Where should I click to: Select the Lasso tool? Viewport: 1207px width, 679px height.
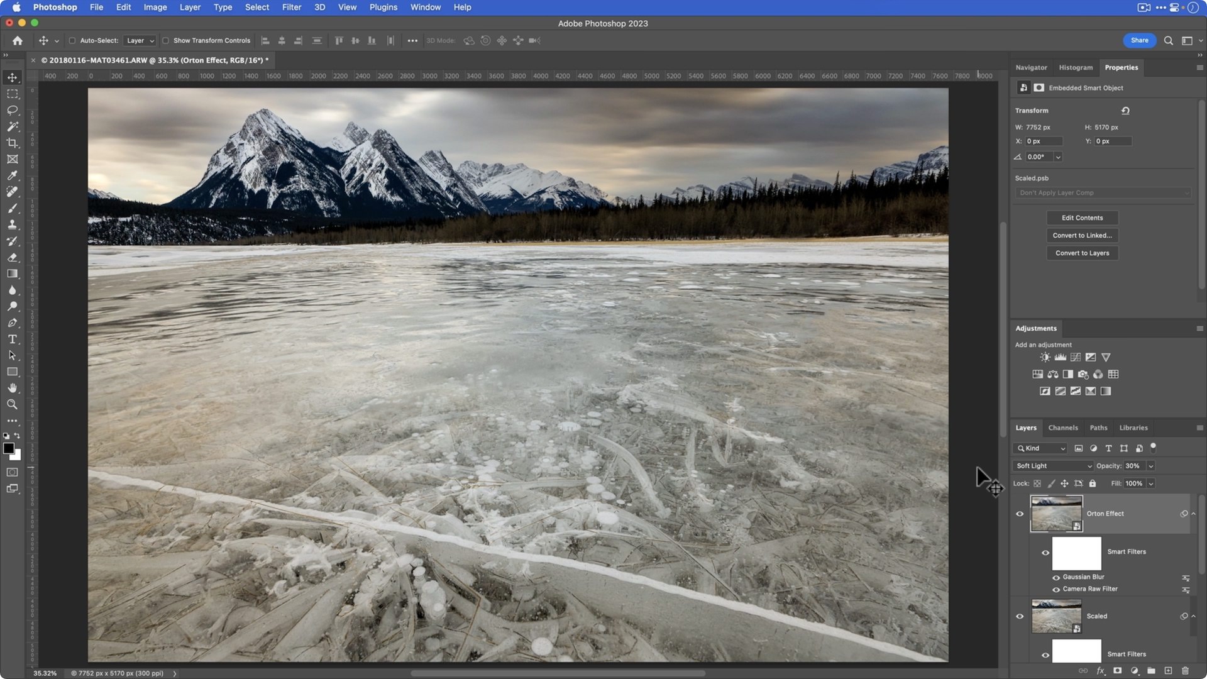click(x=12, y=110)
